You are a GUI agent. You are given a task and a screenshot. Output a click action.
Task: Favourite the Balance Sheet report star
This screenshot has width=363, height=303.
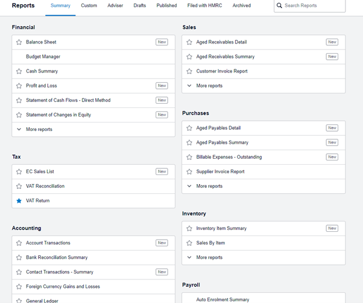(x=19, y=42)
